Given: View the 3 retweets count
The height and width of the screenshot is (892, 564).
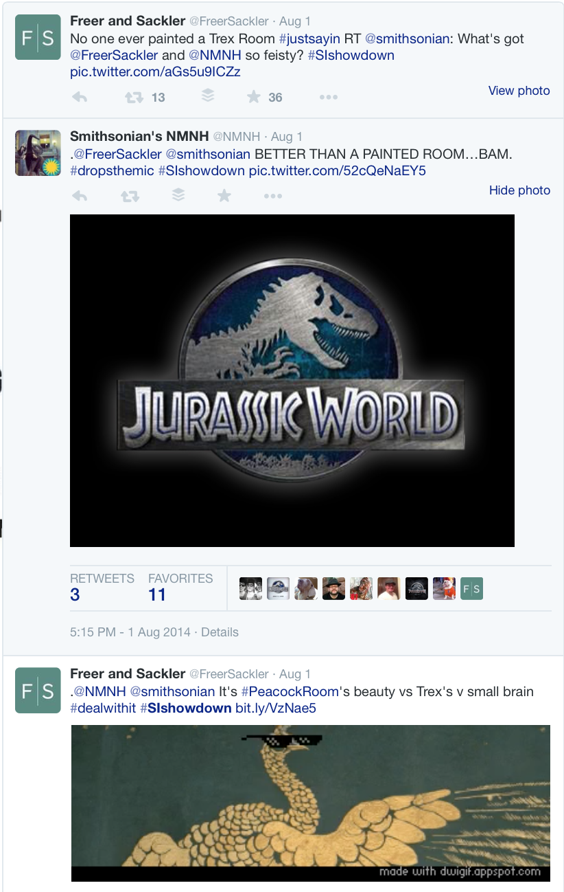Looking at the screenshot, I should click(75, 595).
